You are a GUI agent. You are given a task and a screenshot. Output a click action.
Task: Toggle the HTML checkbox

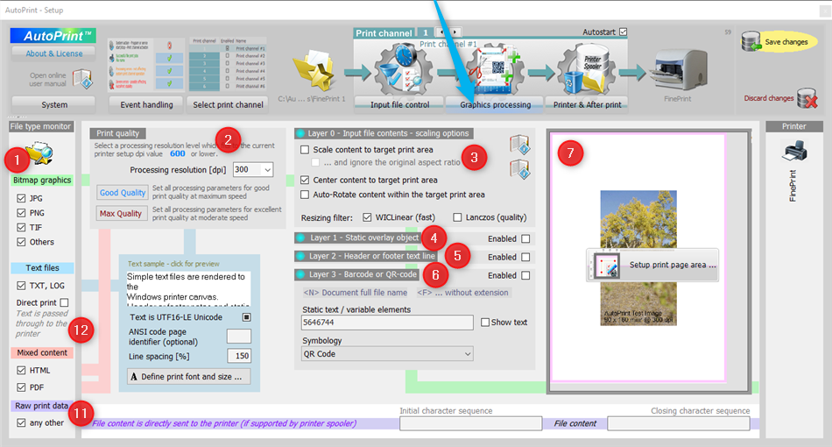pyautogui.click(x=21, y=371)
